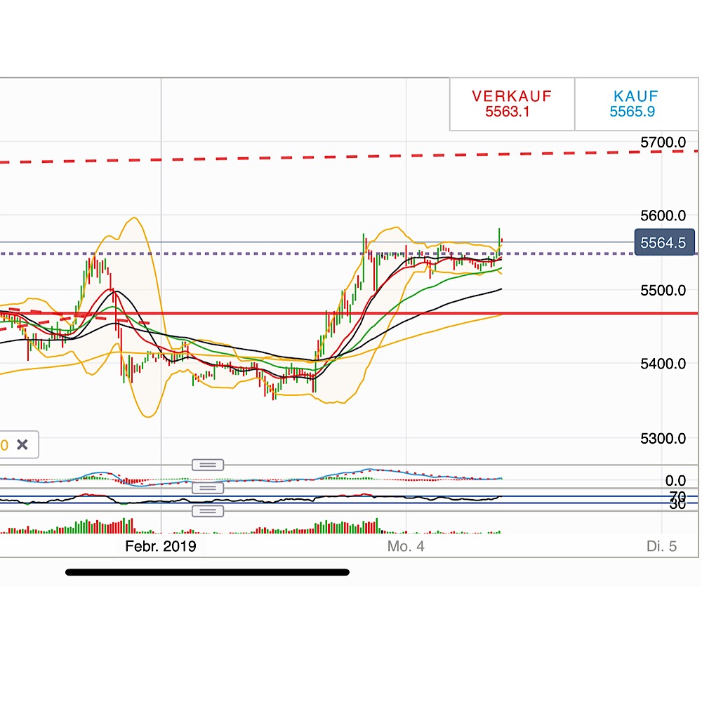Expand the volume pane using its divider handle
Screen dimensions: 702x702
[x=208, y=511]
